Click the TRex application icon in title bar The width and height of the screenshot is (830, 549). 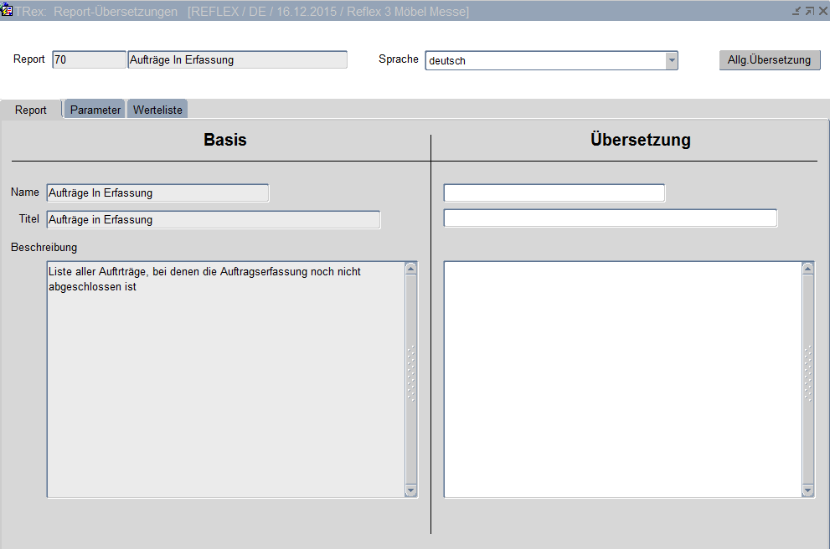click(x=7, y=11)
